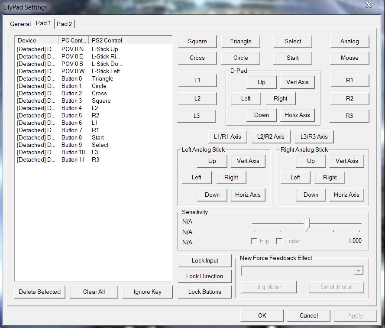Bind the R3 button

[349, 116]
